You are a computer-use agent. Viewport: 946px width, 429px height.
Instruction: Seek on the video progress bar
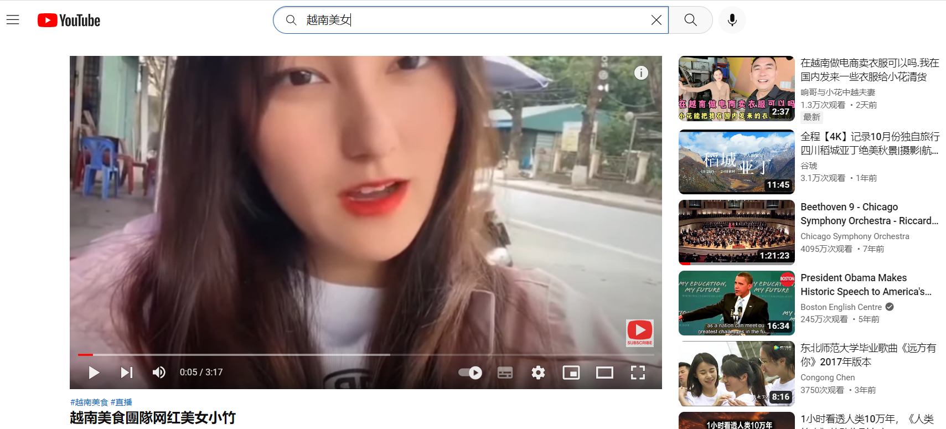[x=366, y=354]
